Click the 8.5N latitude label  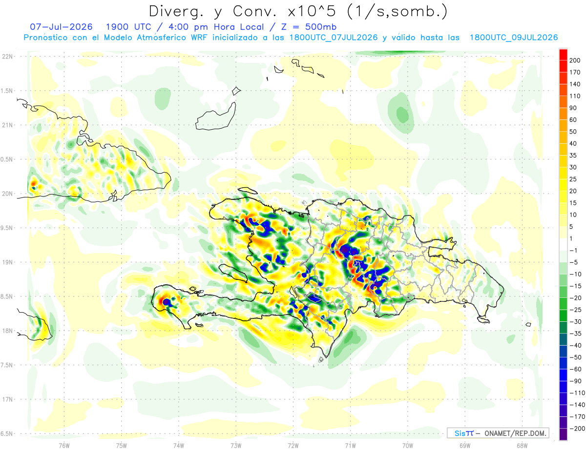tap(7, 296)
